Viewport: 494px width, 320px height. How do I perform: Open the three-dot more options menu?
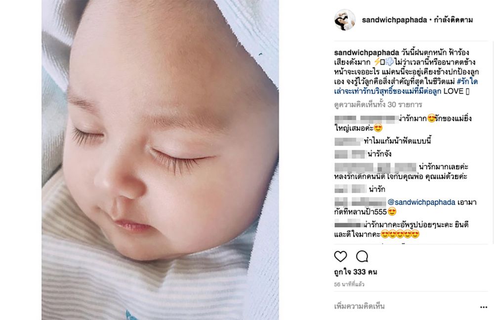pyautogui.click(x=484, y=307)
